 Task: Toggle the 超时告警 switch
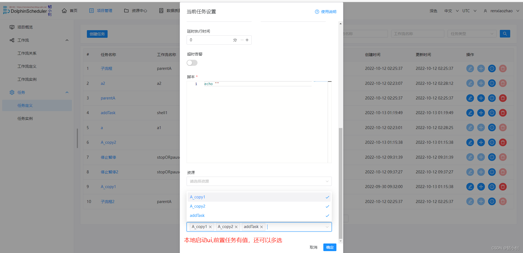[192, 63]
